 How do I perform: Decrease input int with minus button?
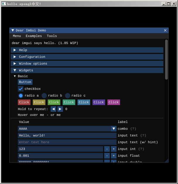[107, 149]
